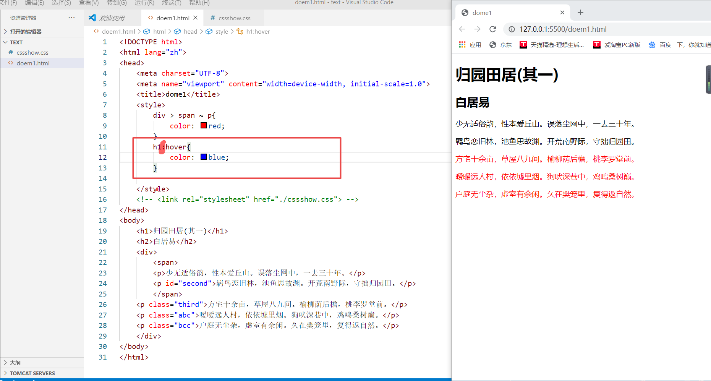Open the Explorer more actions (...) menu
The height and width of the screenshot is (381, 711).
[71, 17]
